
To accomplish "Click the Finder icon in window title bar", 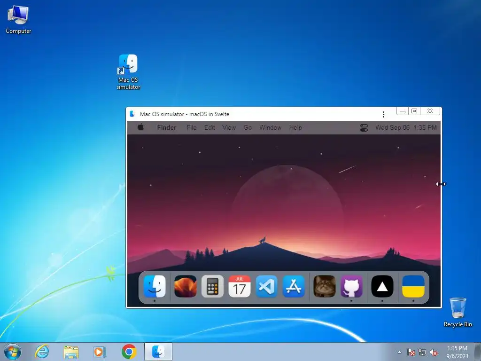I will click(132, 114).
